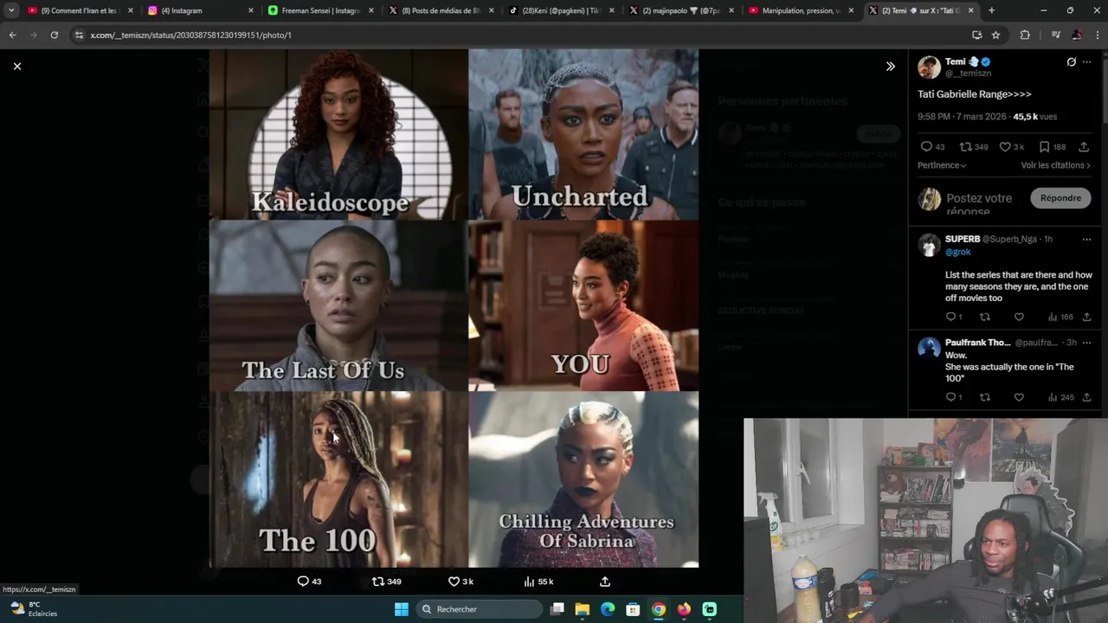Reload the page
This screenshot has width=1108, height=623.
pos(54,35)
